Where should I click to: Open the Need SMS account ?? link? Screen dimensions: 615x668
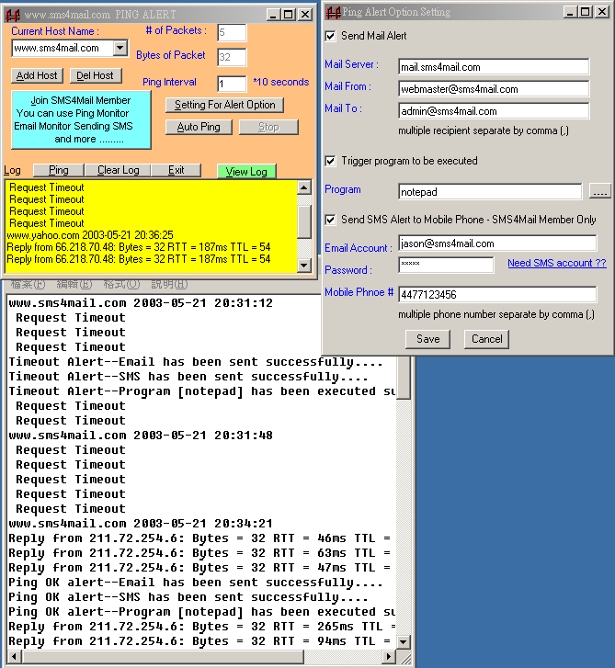click(x=556, y=263)
